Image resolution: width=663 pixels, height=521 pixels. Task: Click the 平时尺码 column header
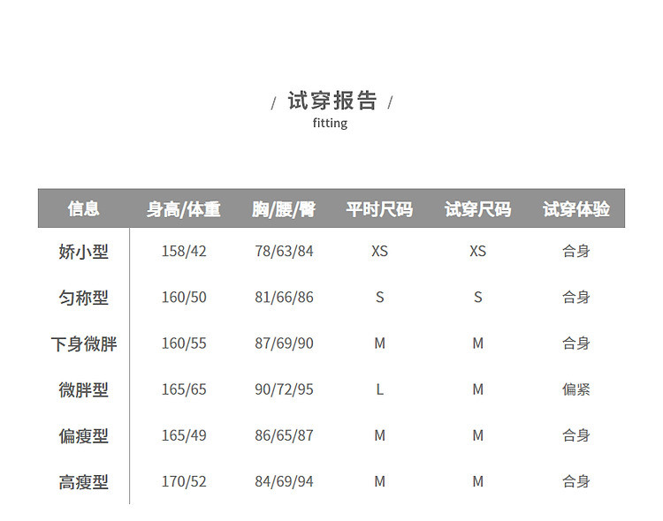[x=379, y=209]
